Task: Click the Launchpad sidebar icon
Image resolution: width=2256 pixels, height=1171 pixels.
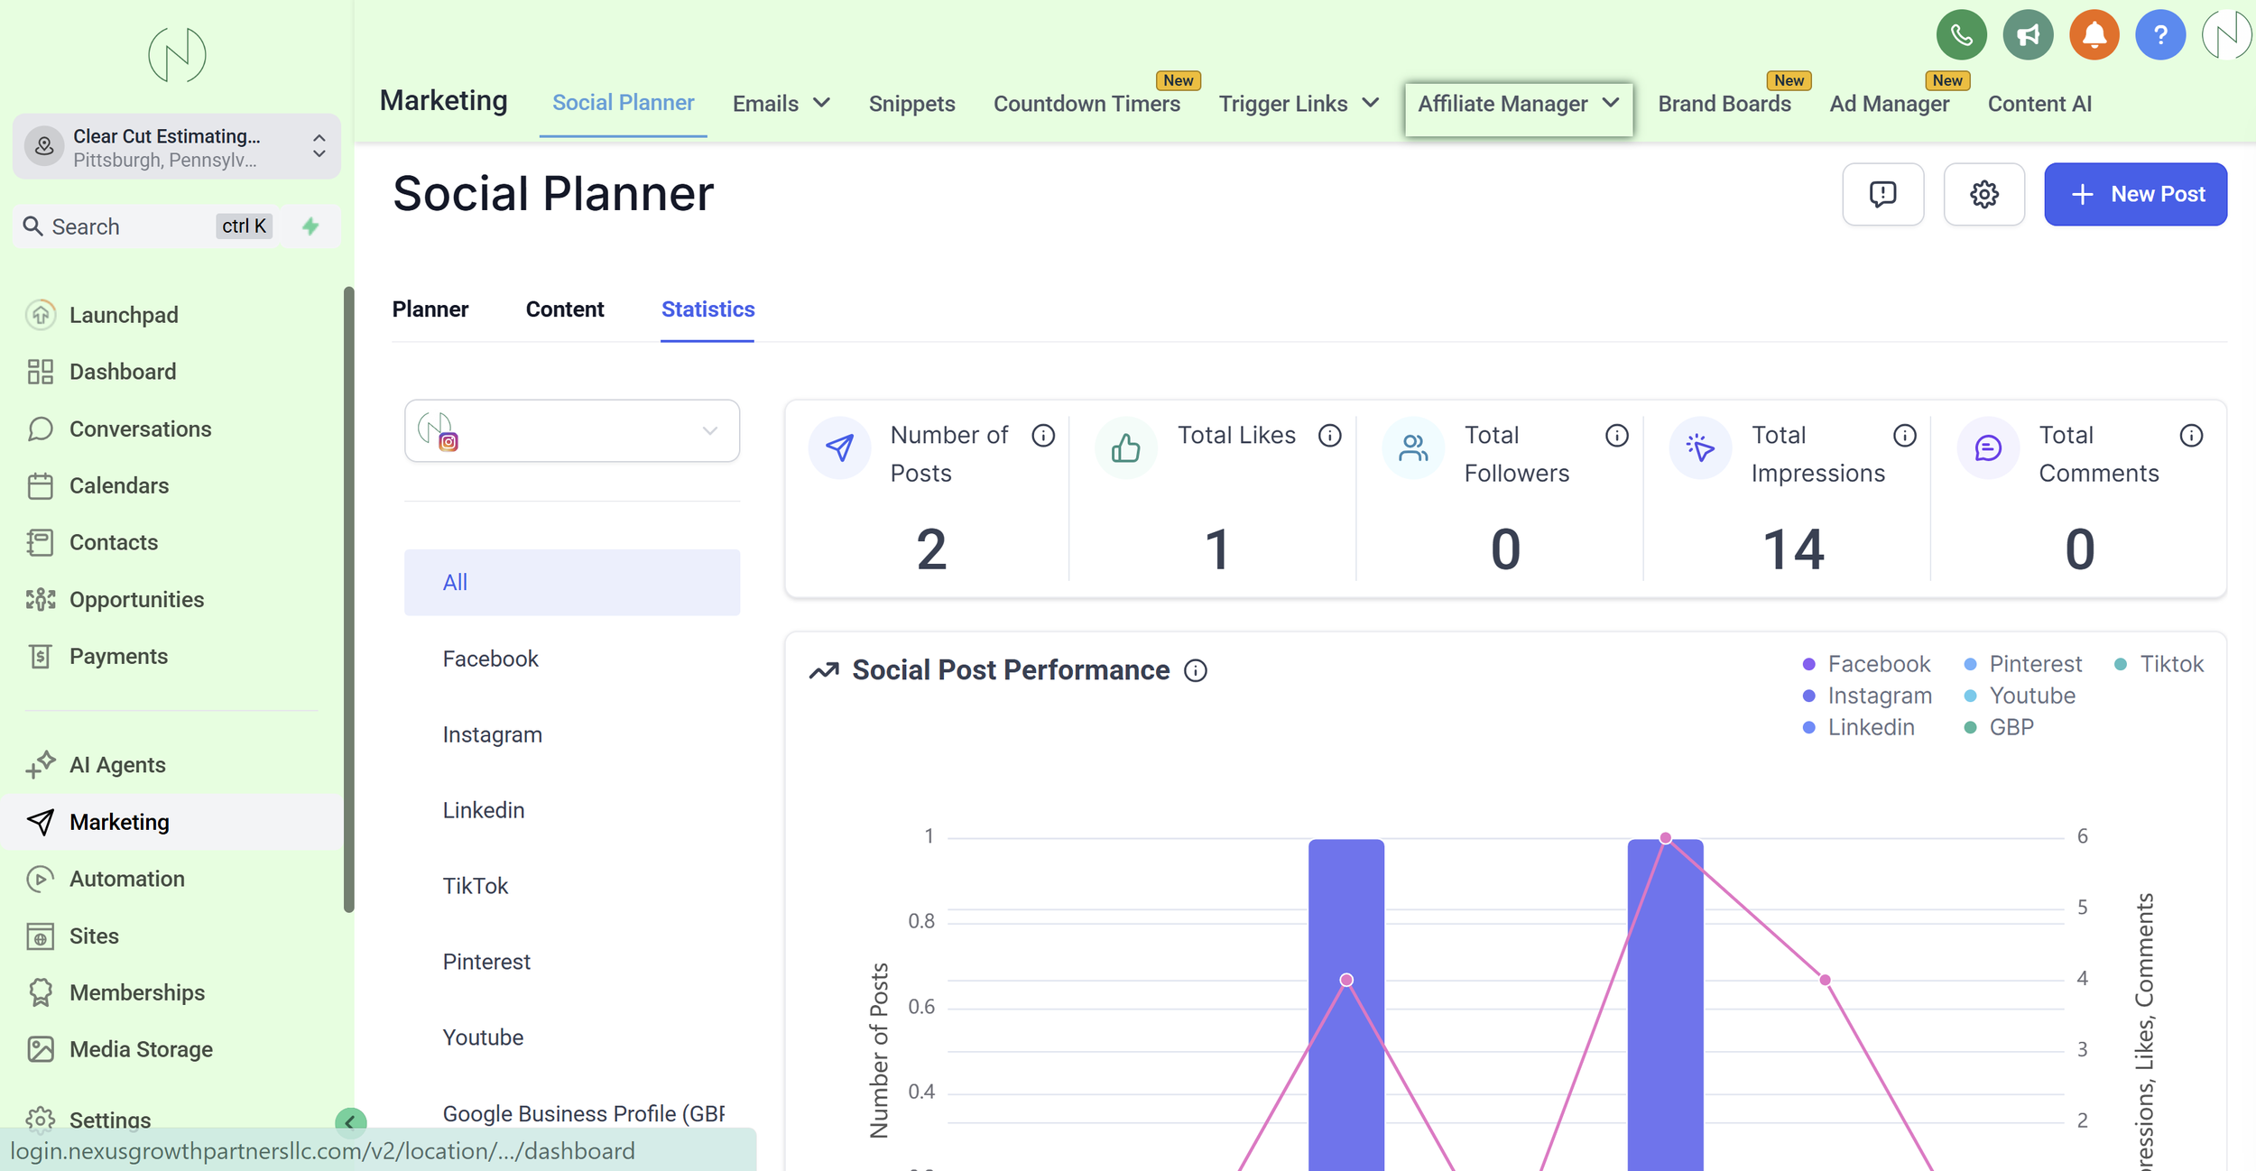Action: 41,315
